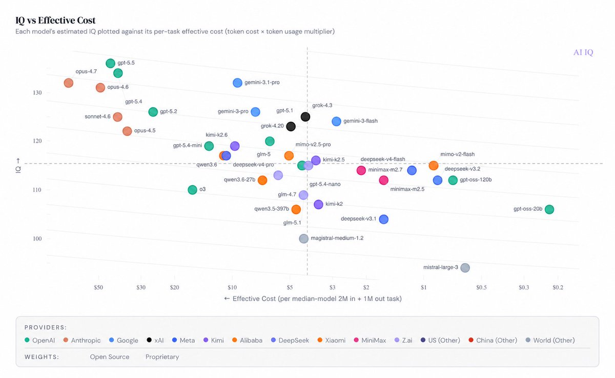Click the Google legend color swatch

112,341
